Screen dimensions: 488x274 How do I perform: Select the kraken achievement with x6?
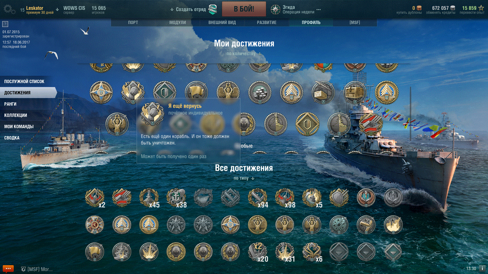point(312,252)
